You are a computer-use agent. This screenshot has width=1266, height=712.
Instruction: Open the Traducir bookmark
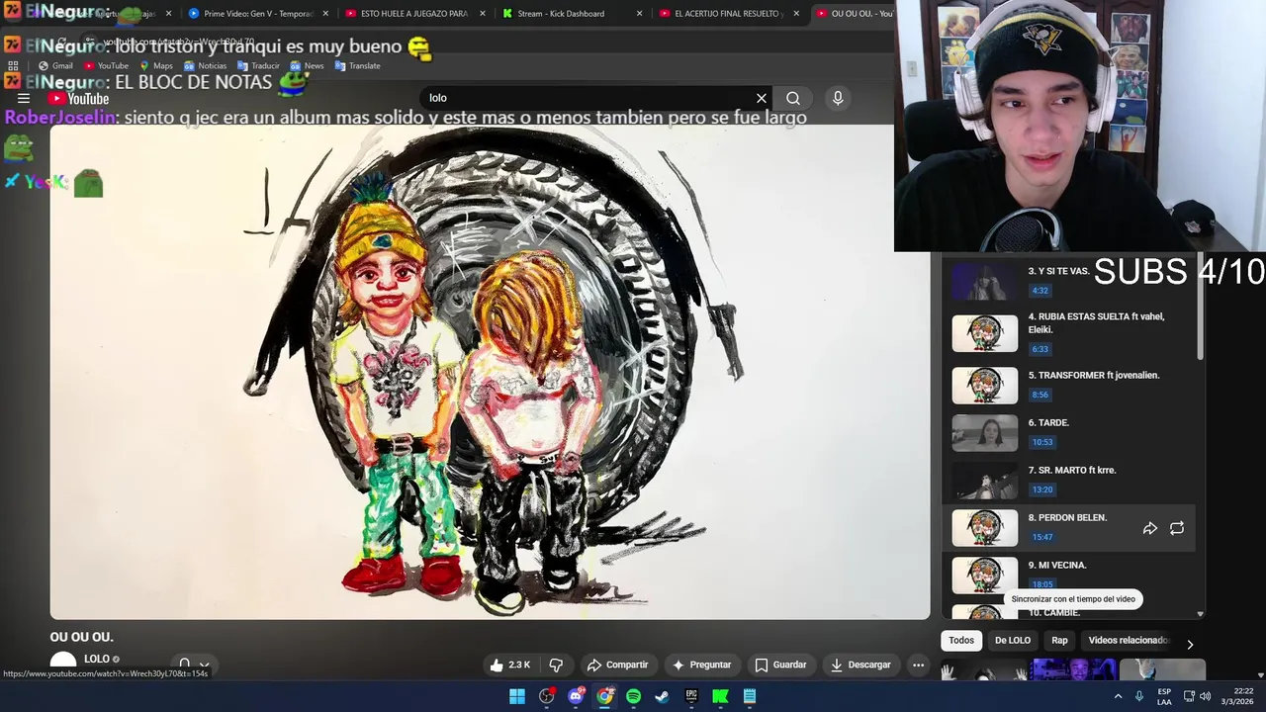point(258,66)
